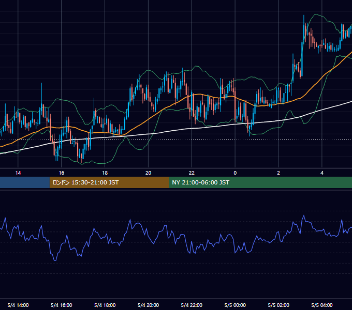
Task: Click the hour label 16 on price chart axis
Action: pyautogui.click(x=61, y=173)
